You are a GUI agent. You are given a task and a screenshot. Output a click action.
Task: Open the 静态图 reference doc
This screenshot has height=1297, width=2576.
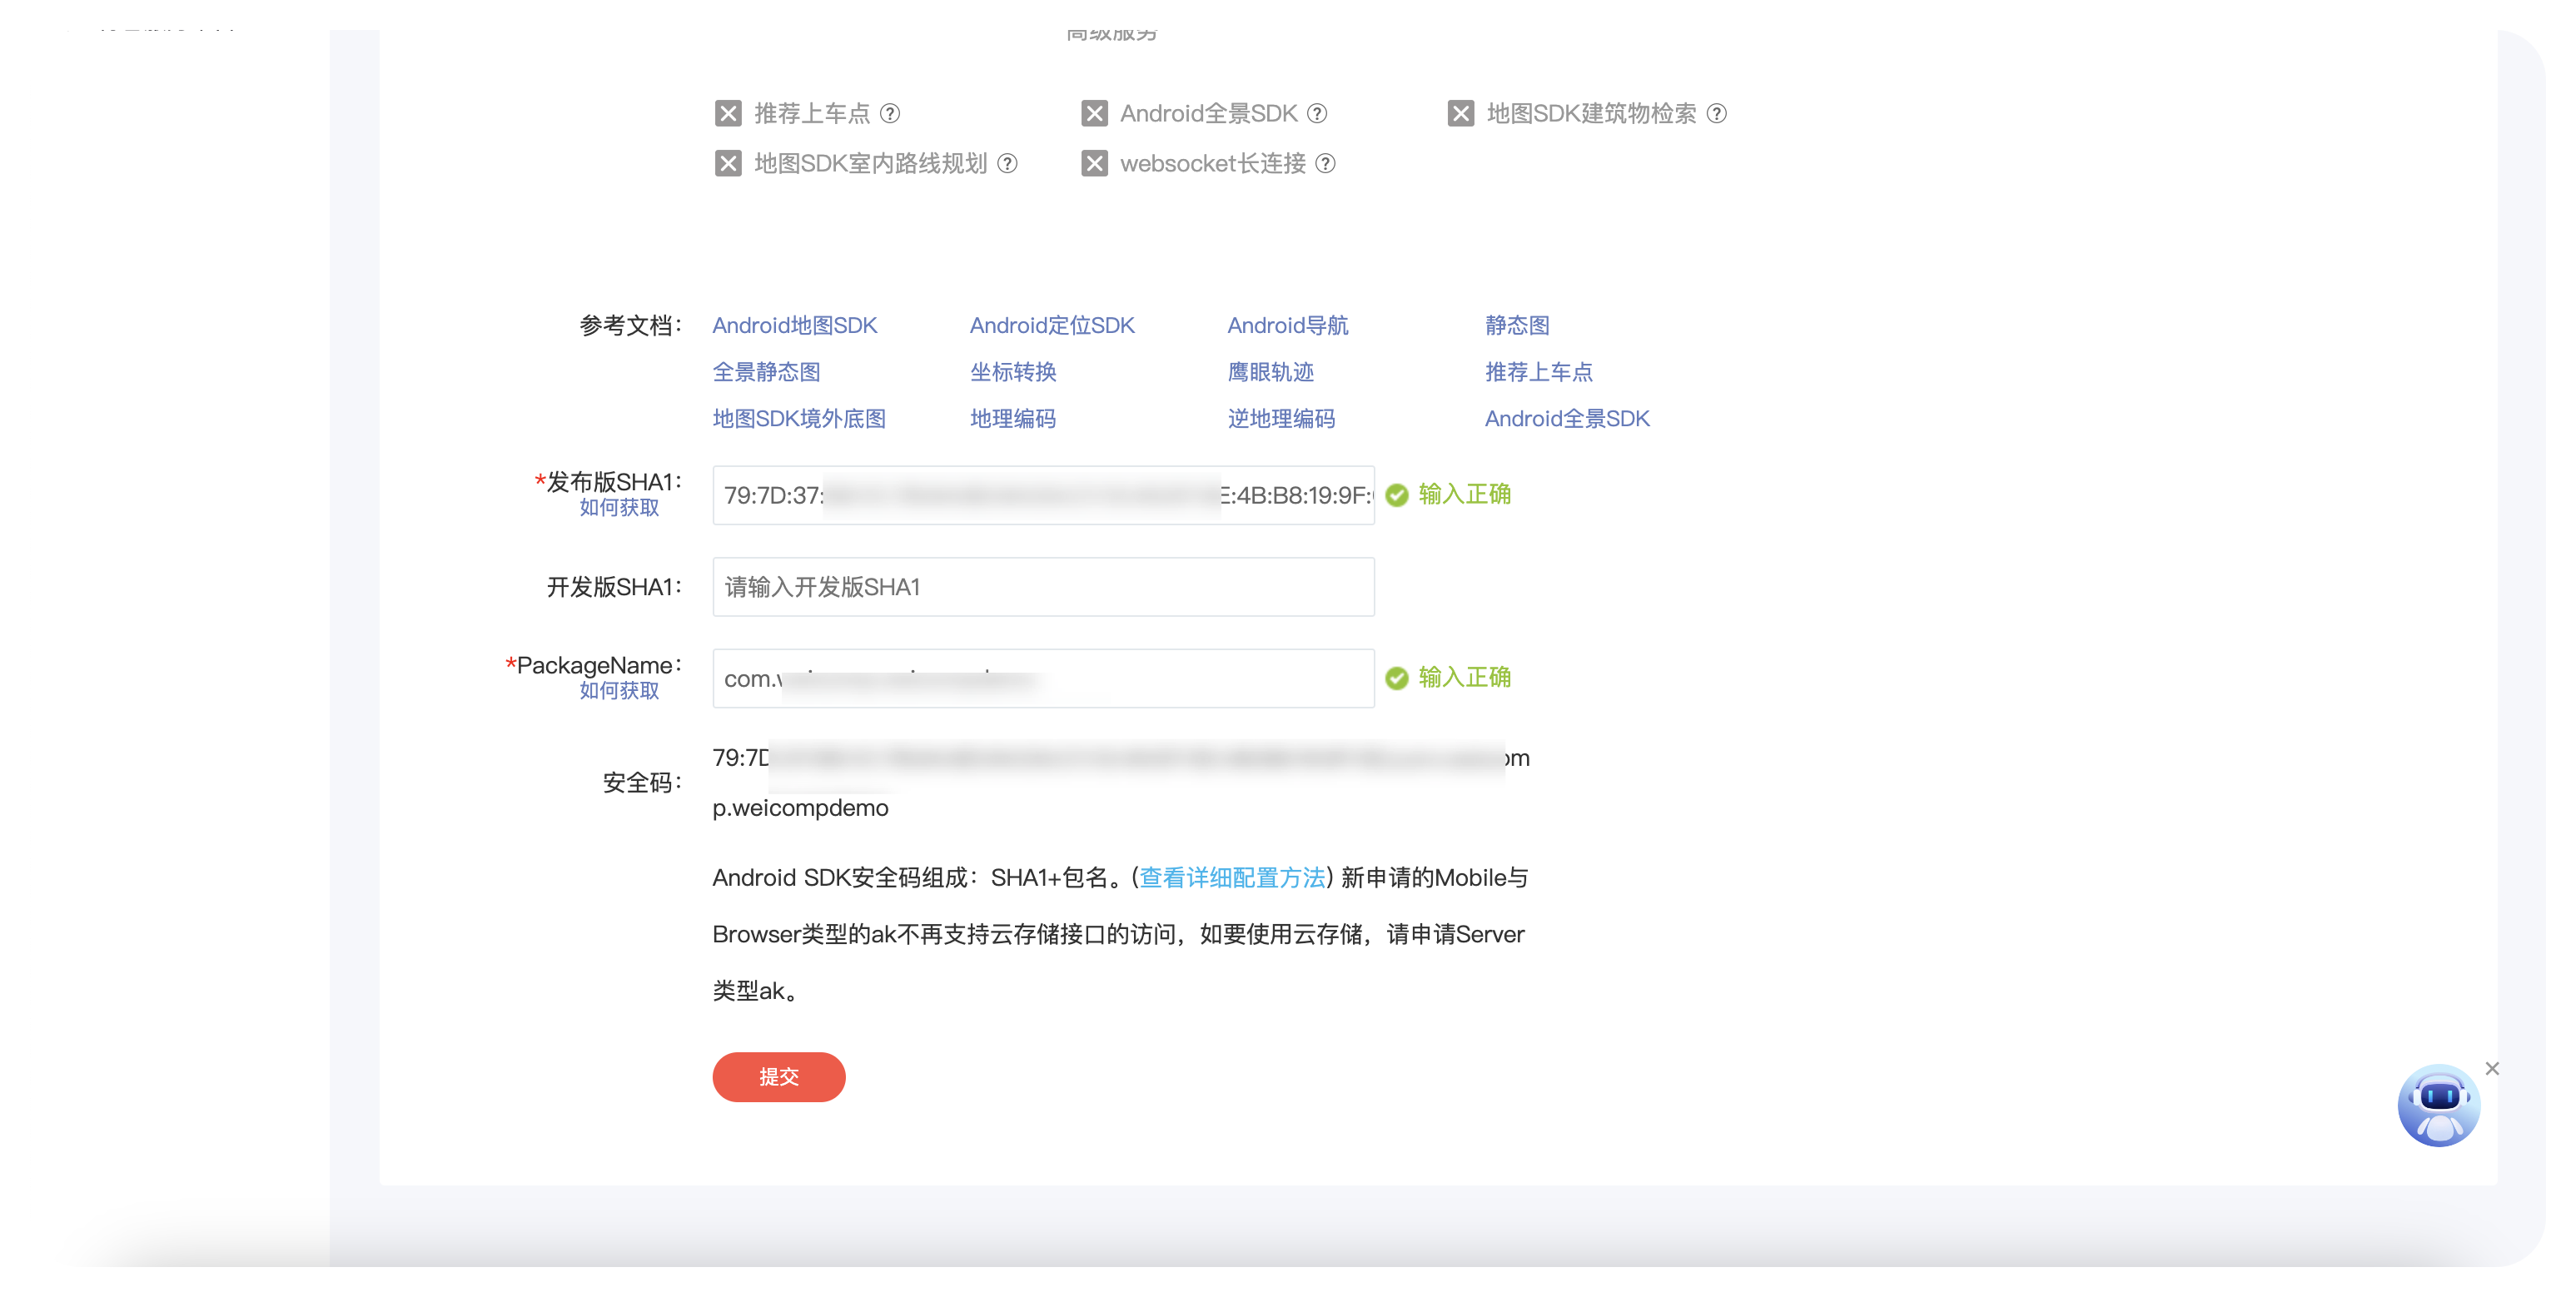click(1517, 325)
